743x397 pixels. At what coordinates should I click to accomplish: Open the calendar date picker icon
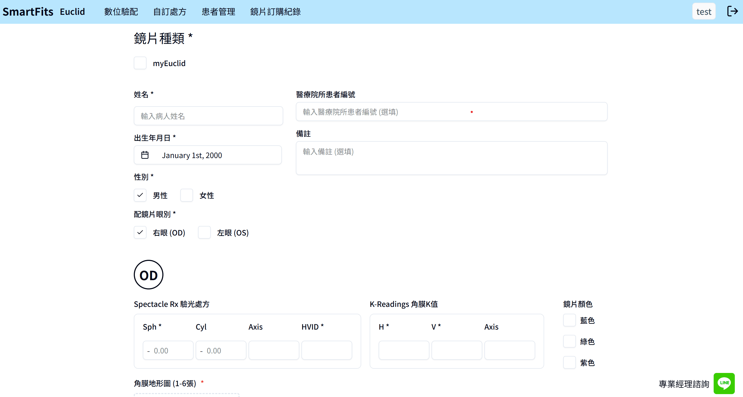145,155
